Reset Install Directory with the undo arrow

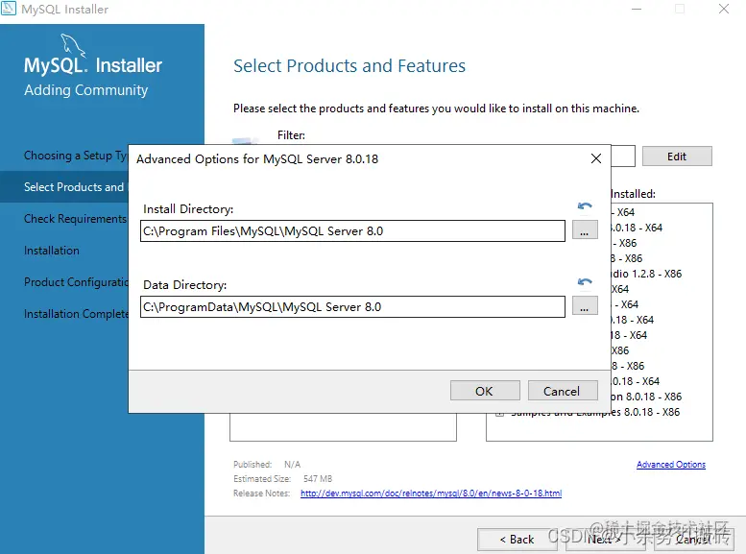pyautogui.click(x=585, y=206)
